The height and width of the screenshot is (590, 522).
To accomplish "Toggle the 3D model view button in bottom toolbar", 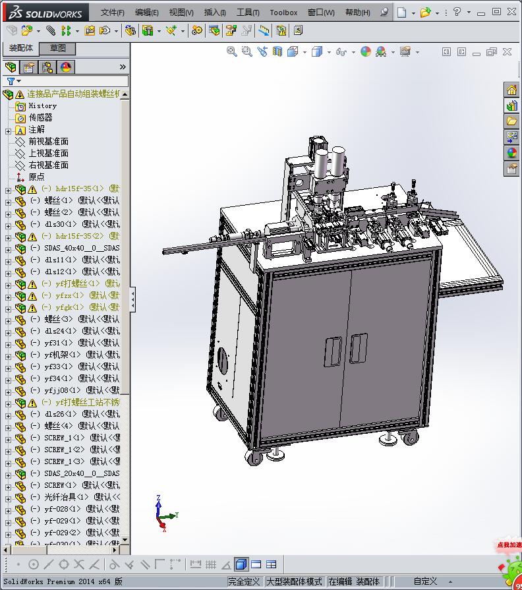I will tap(241, 564).
